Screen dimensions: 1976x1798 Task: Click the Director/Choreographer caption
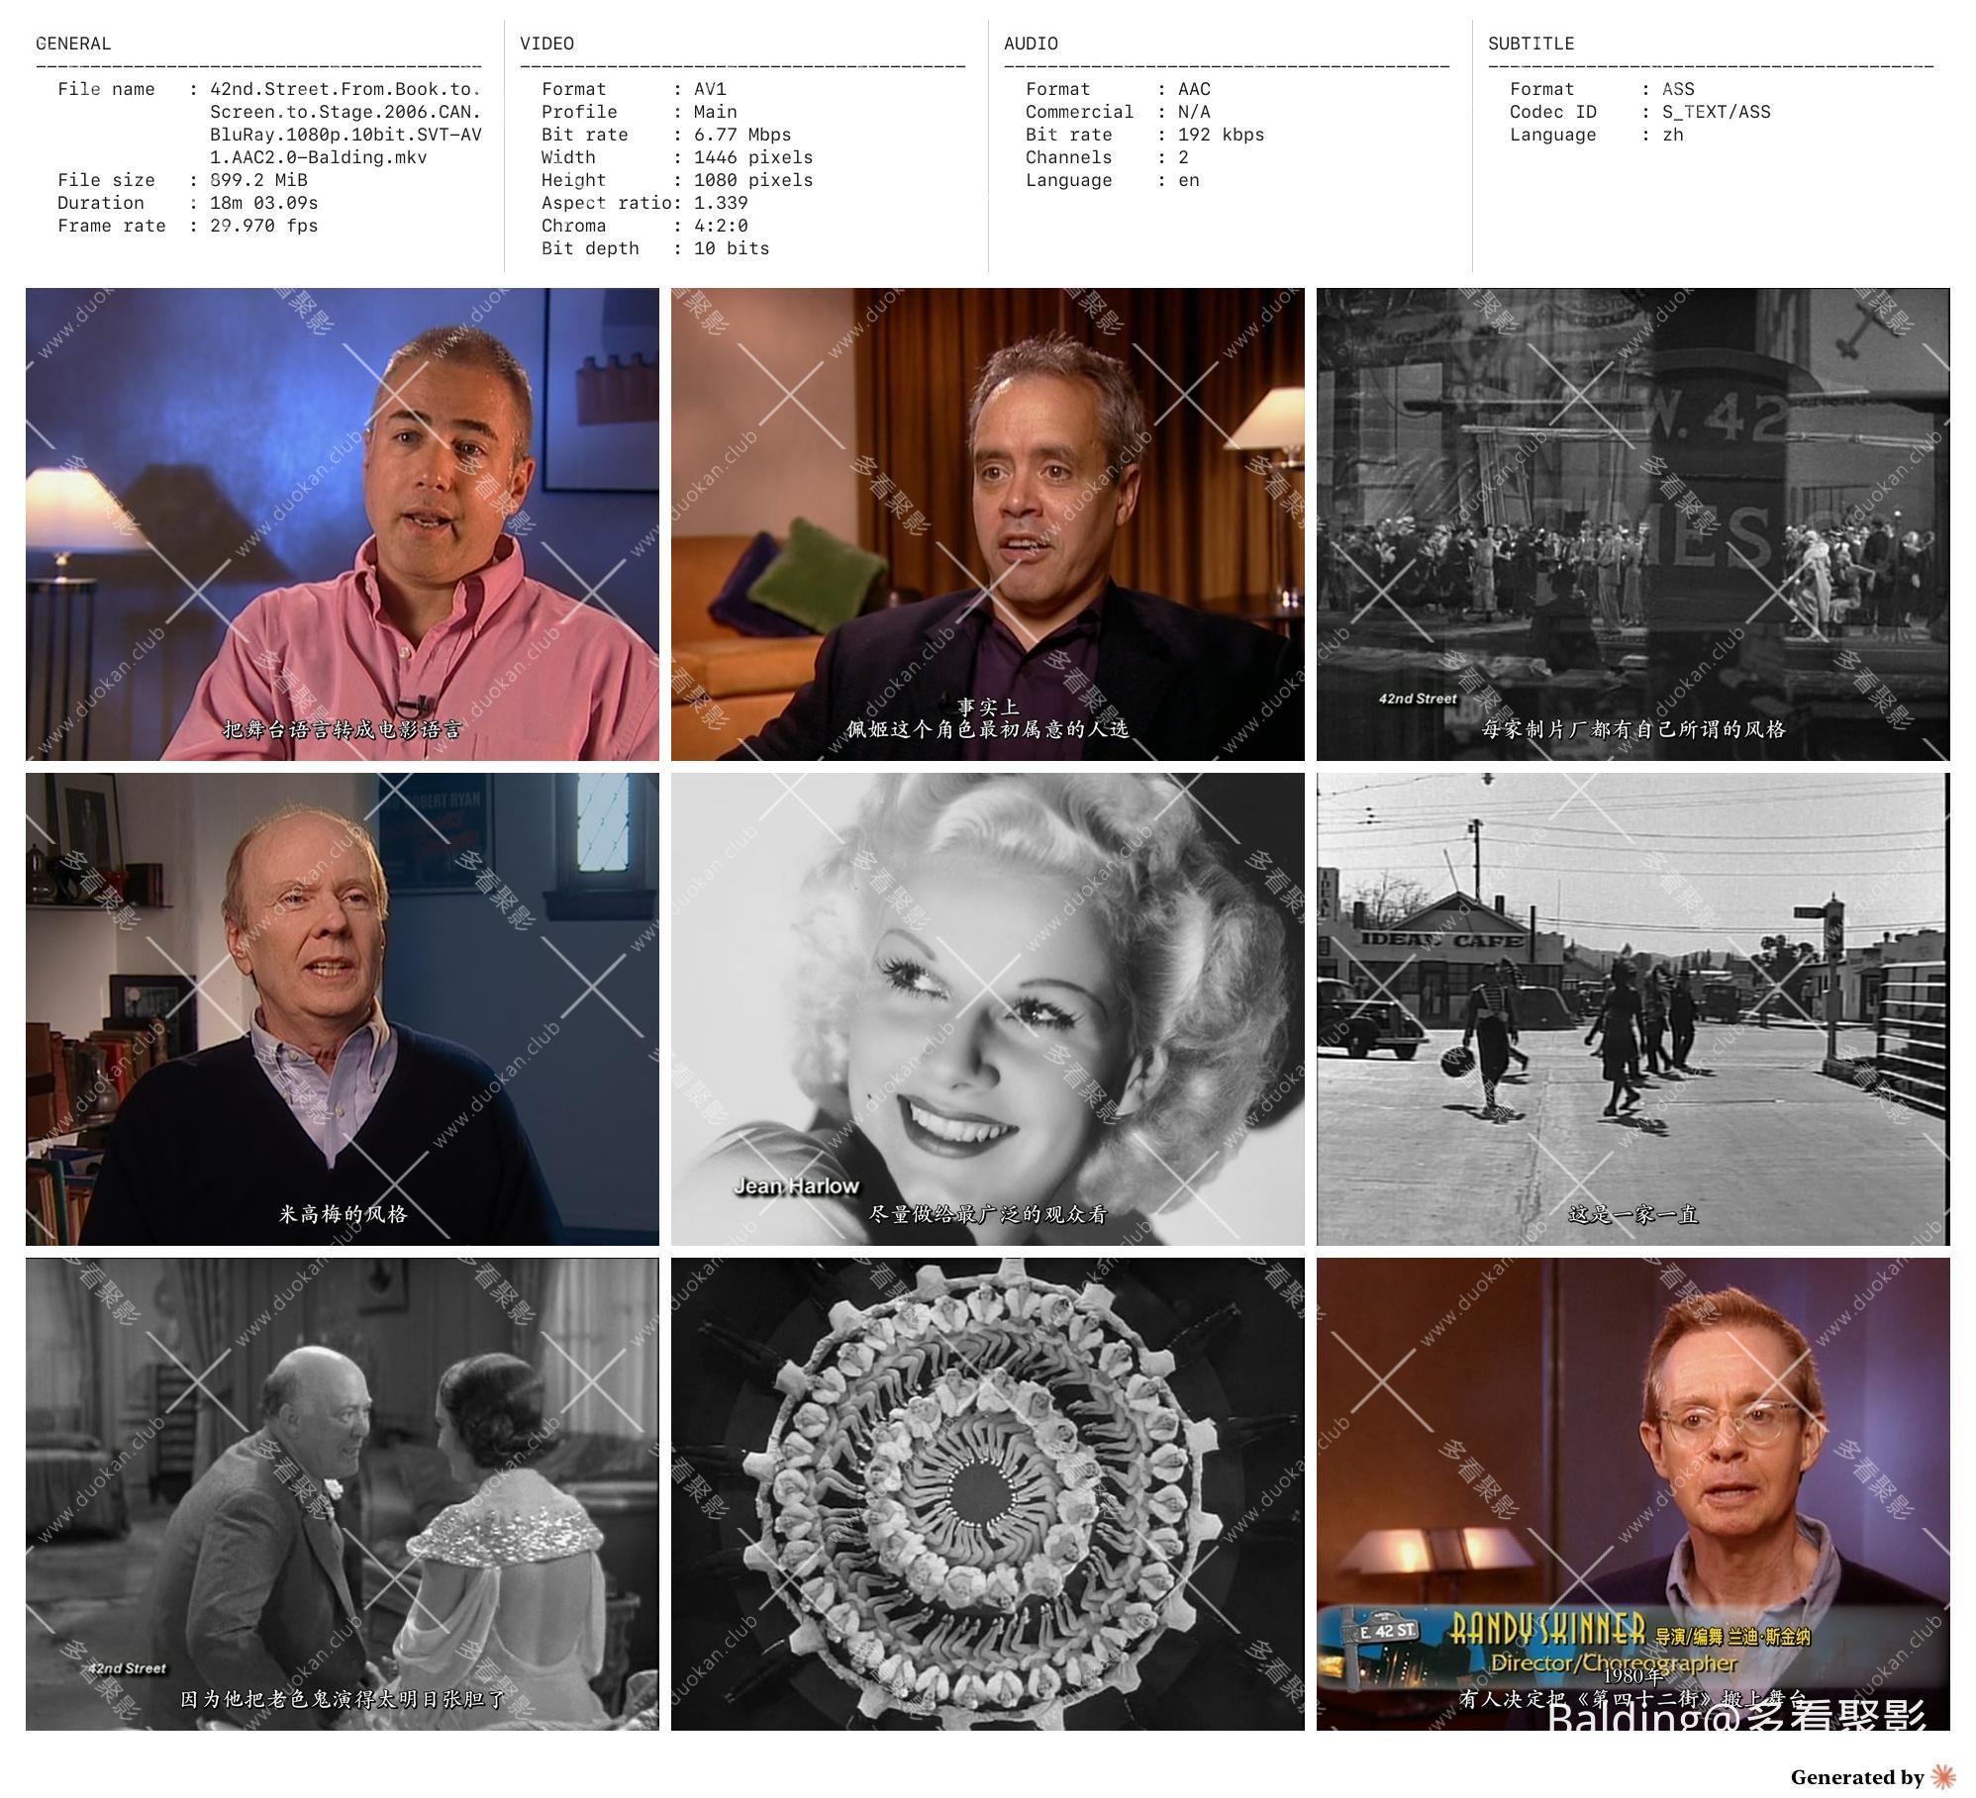click(1614, 1662)
